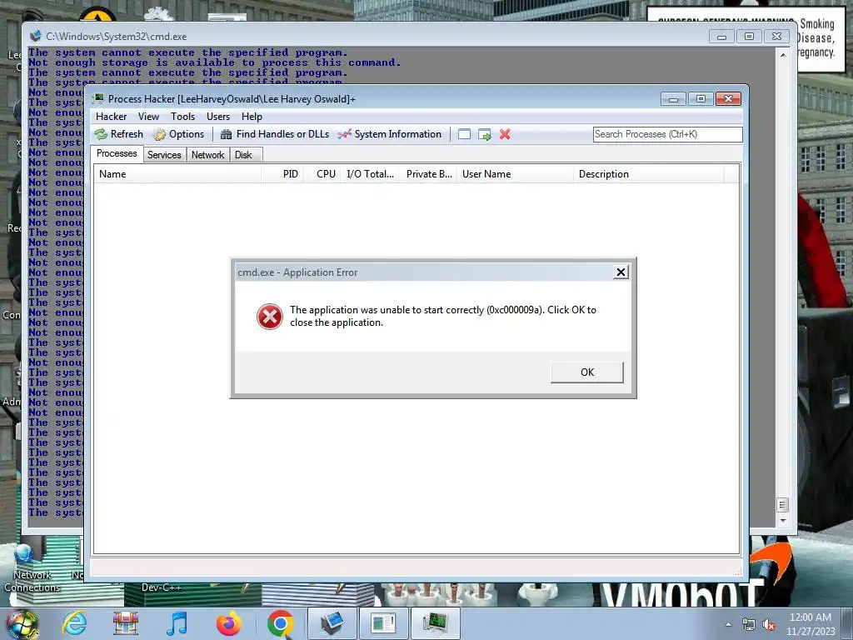Open the View menu
Viewport: 853px width, 640px height.
pos(148,117)
